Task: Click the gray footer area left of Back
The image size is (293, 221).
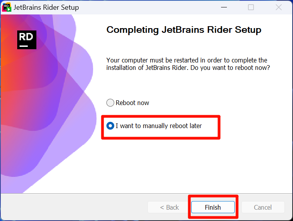Action: click(x=74, y=207)
